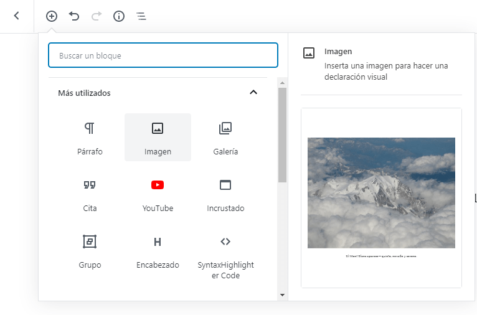The width and height of the screenshot is (477, 315).
Task: Collapse the Más utilizados section
Action: pyautogui.click(x=253, y=93)
